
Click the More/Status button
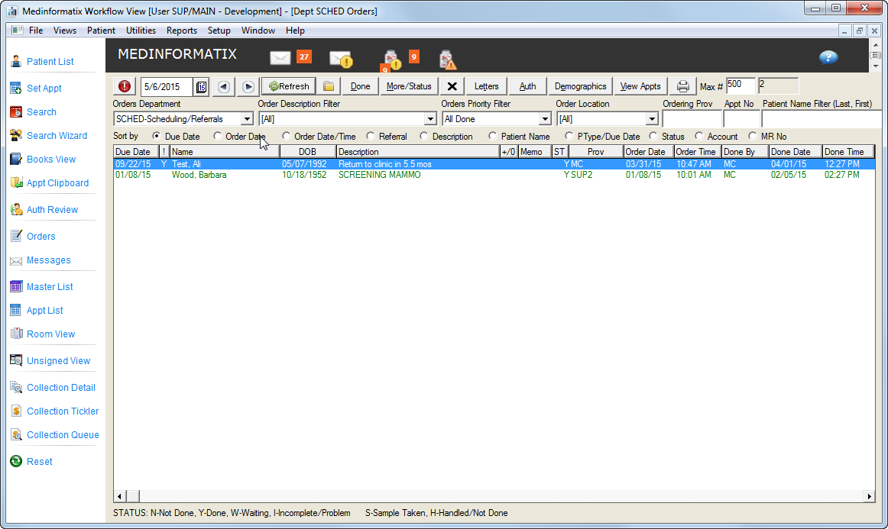pyautogui.click(x=409, y=86)
